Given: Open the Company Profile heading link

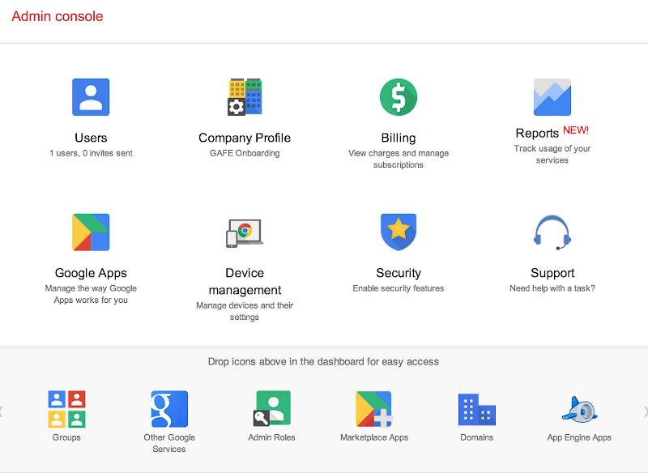Looking at the screenshot, I should click(245, 138).
